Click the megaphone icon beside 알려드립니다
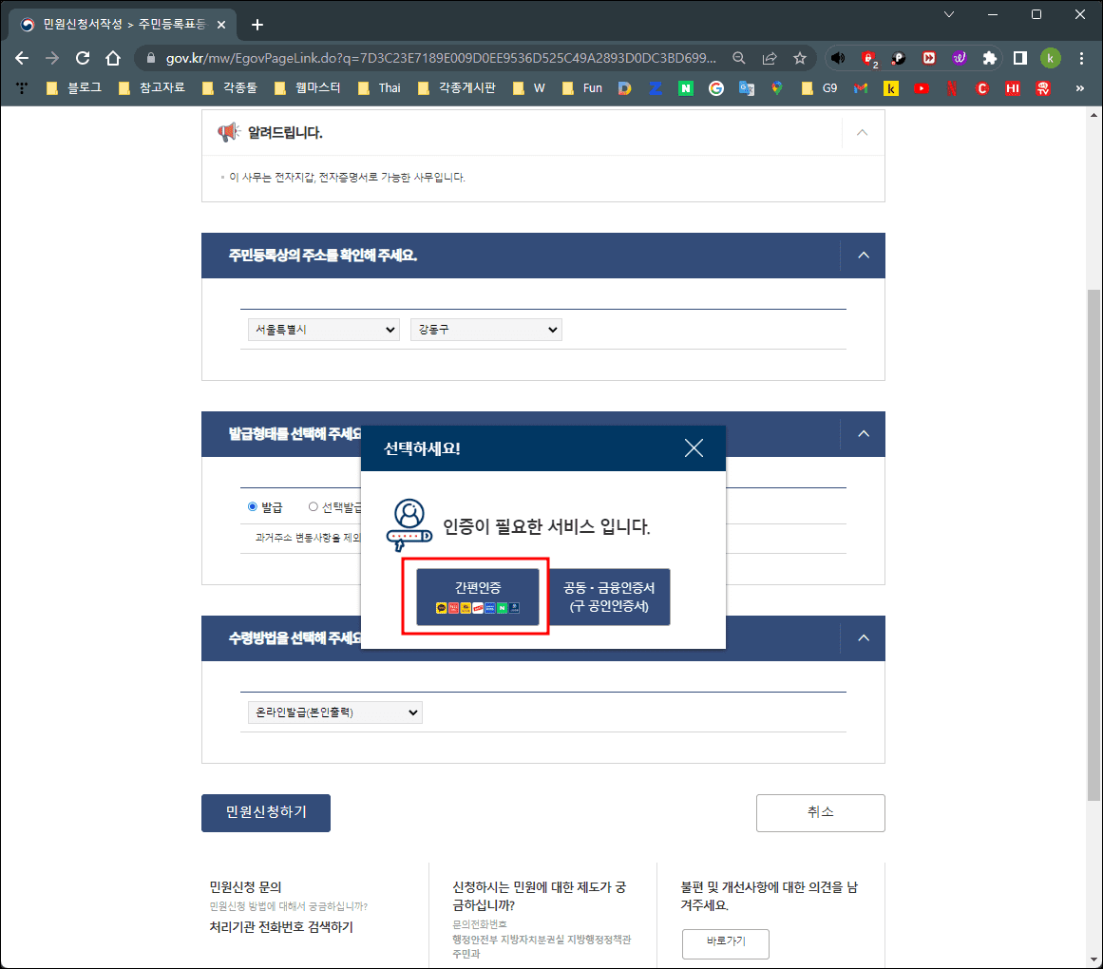This screenshot has height=969, width=1103. point(228,133)
